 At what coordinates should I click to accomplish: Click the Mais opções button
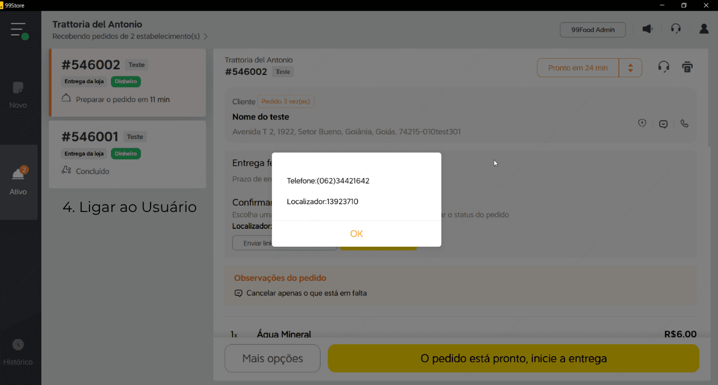coord(272,358)
